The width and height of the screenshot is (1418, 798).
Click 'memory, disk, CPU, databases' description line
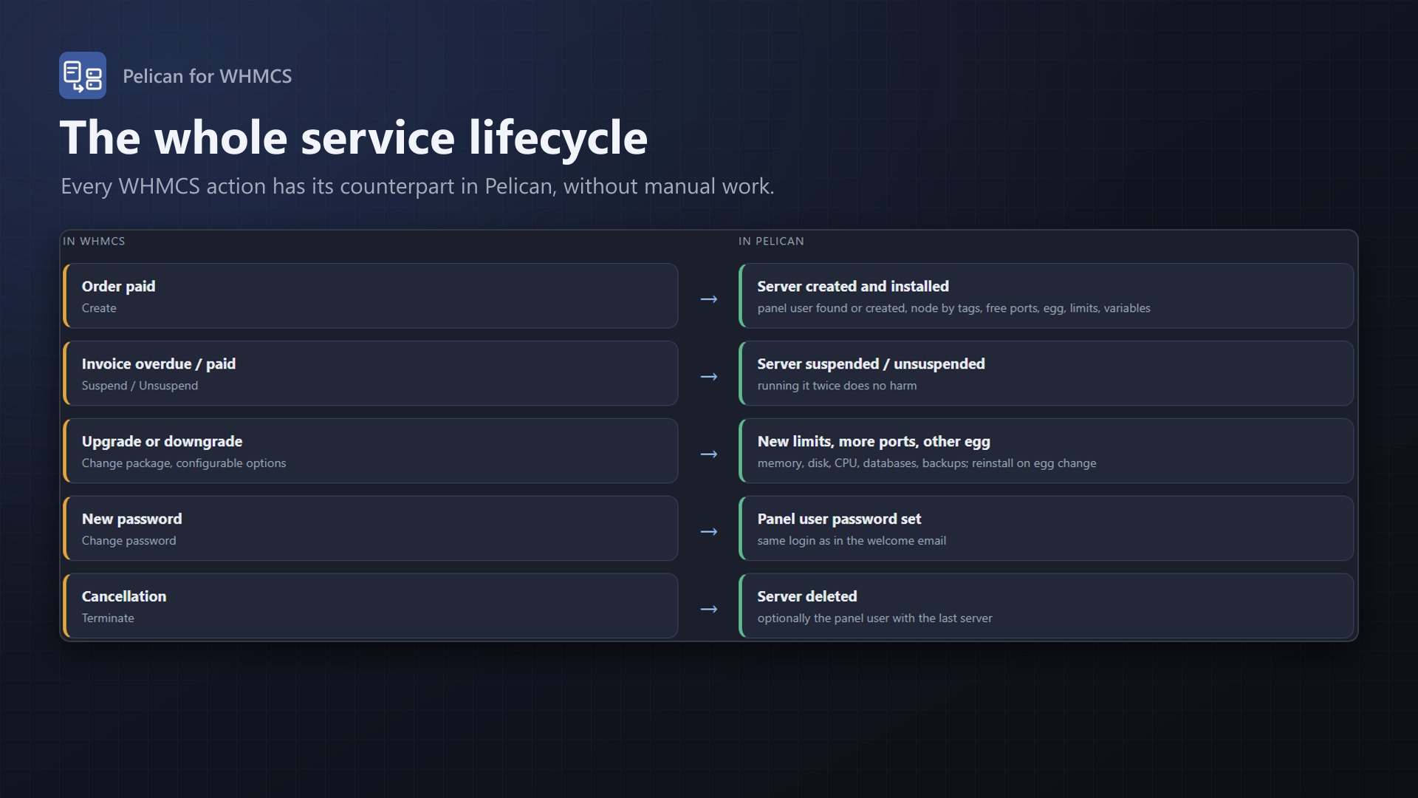tap(927, 463)
